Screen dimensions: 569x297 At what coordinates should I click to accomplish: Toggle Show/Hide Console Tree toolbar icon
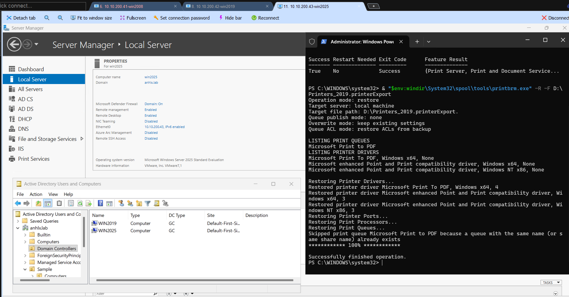(x=48, y=203)
